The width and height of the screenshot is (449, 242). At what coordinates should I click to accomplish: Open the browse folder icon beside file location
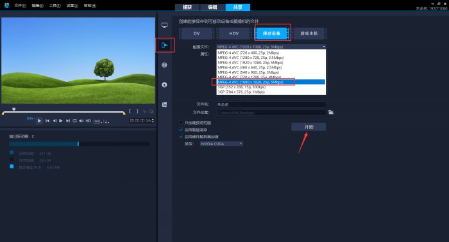[331, 112]
